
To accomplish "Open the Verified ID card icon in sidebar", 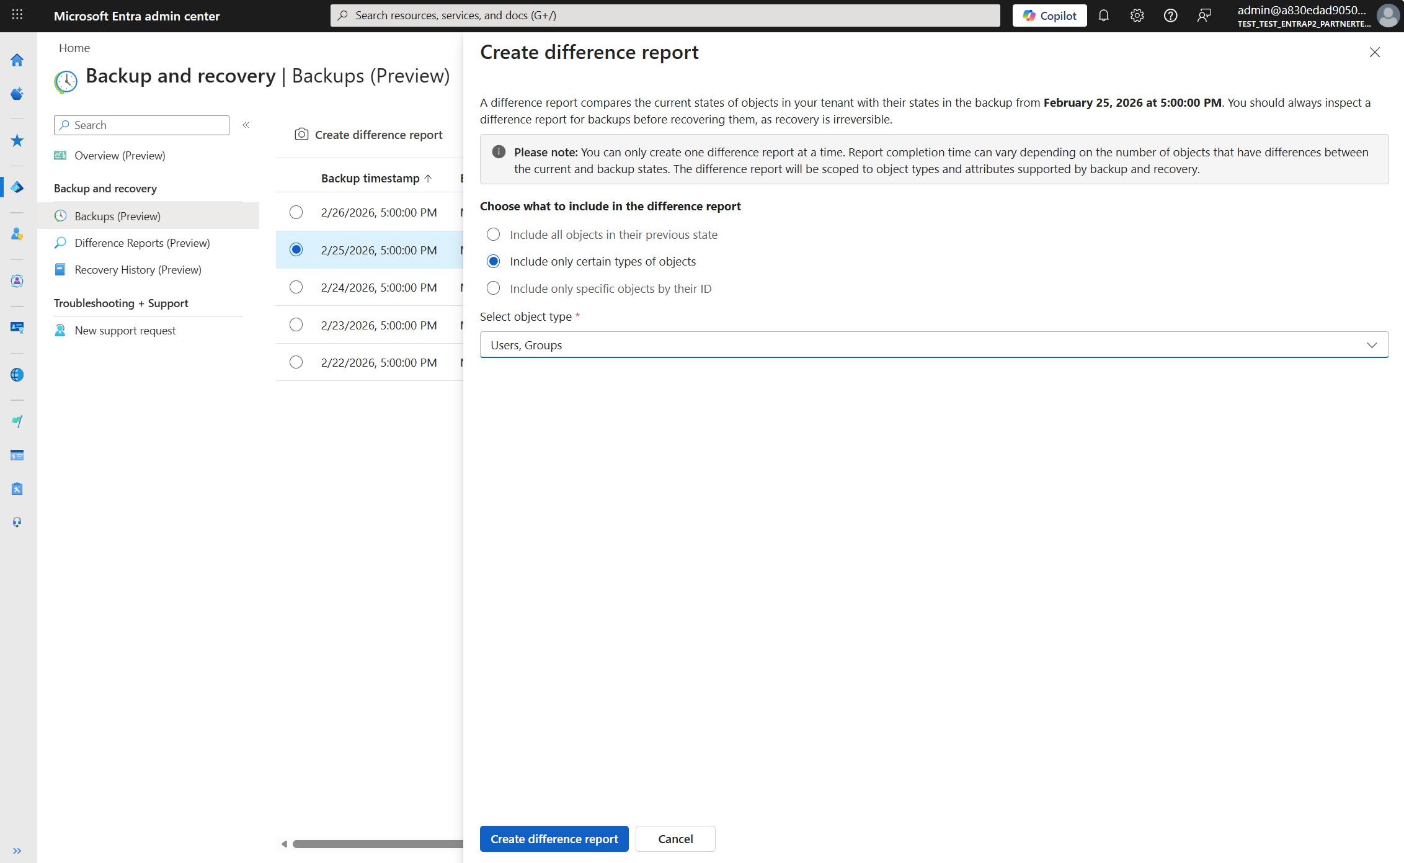I will point(17,328).
